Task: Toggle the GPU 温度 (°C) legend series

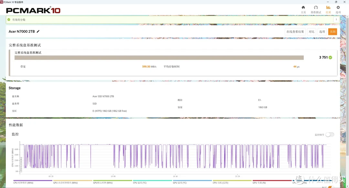Action: point(192,182)
